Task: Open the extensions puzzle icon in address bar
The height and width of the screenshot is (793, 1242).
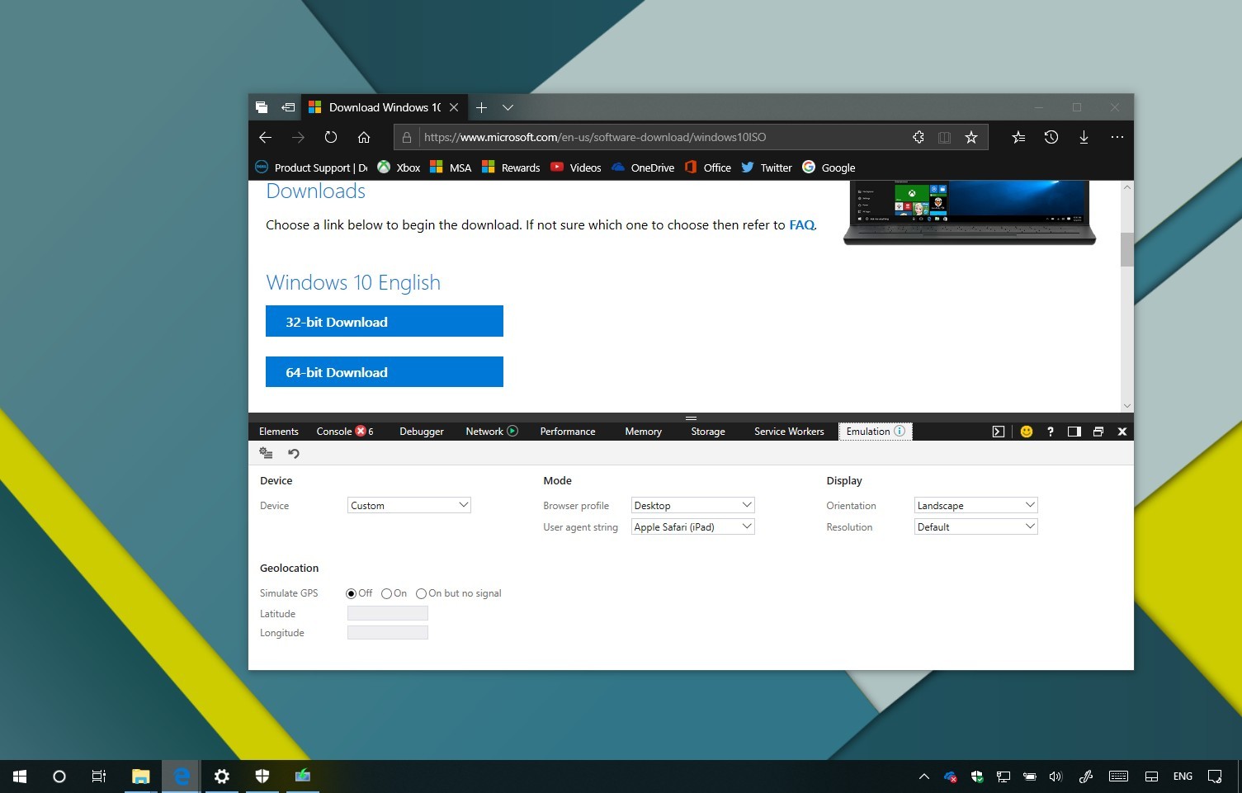Action: coord(918,137)
